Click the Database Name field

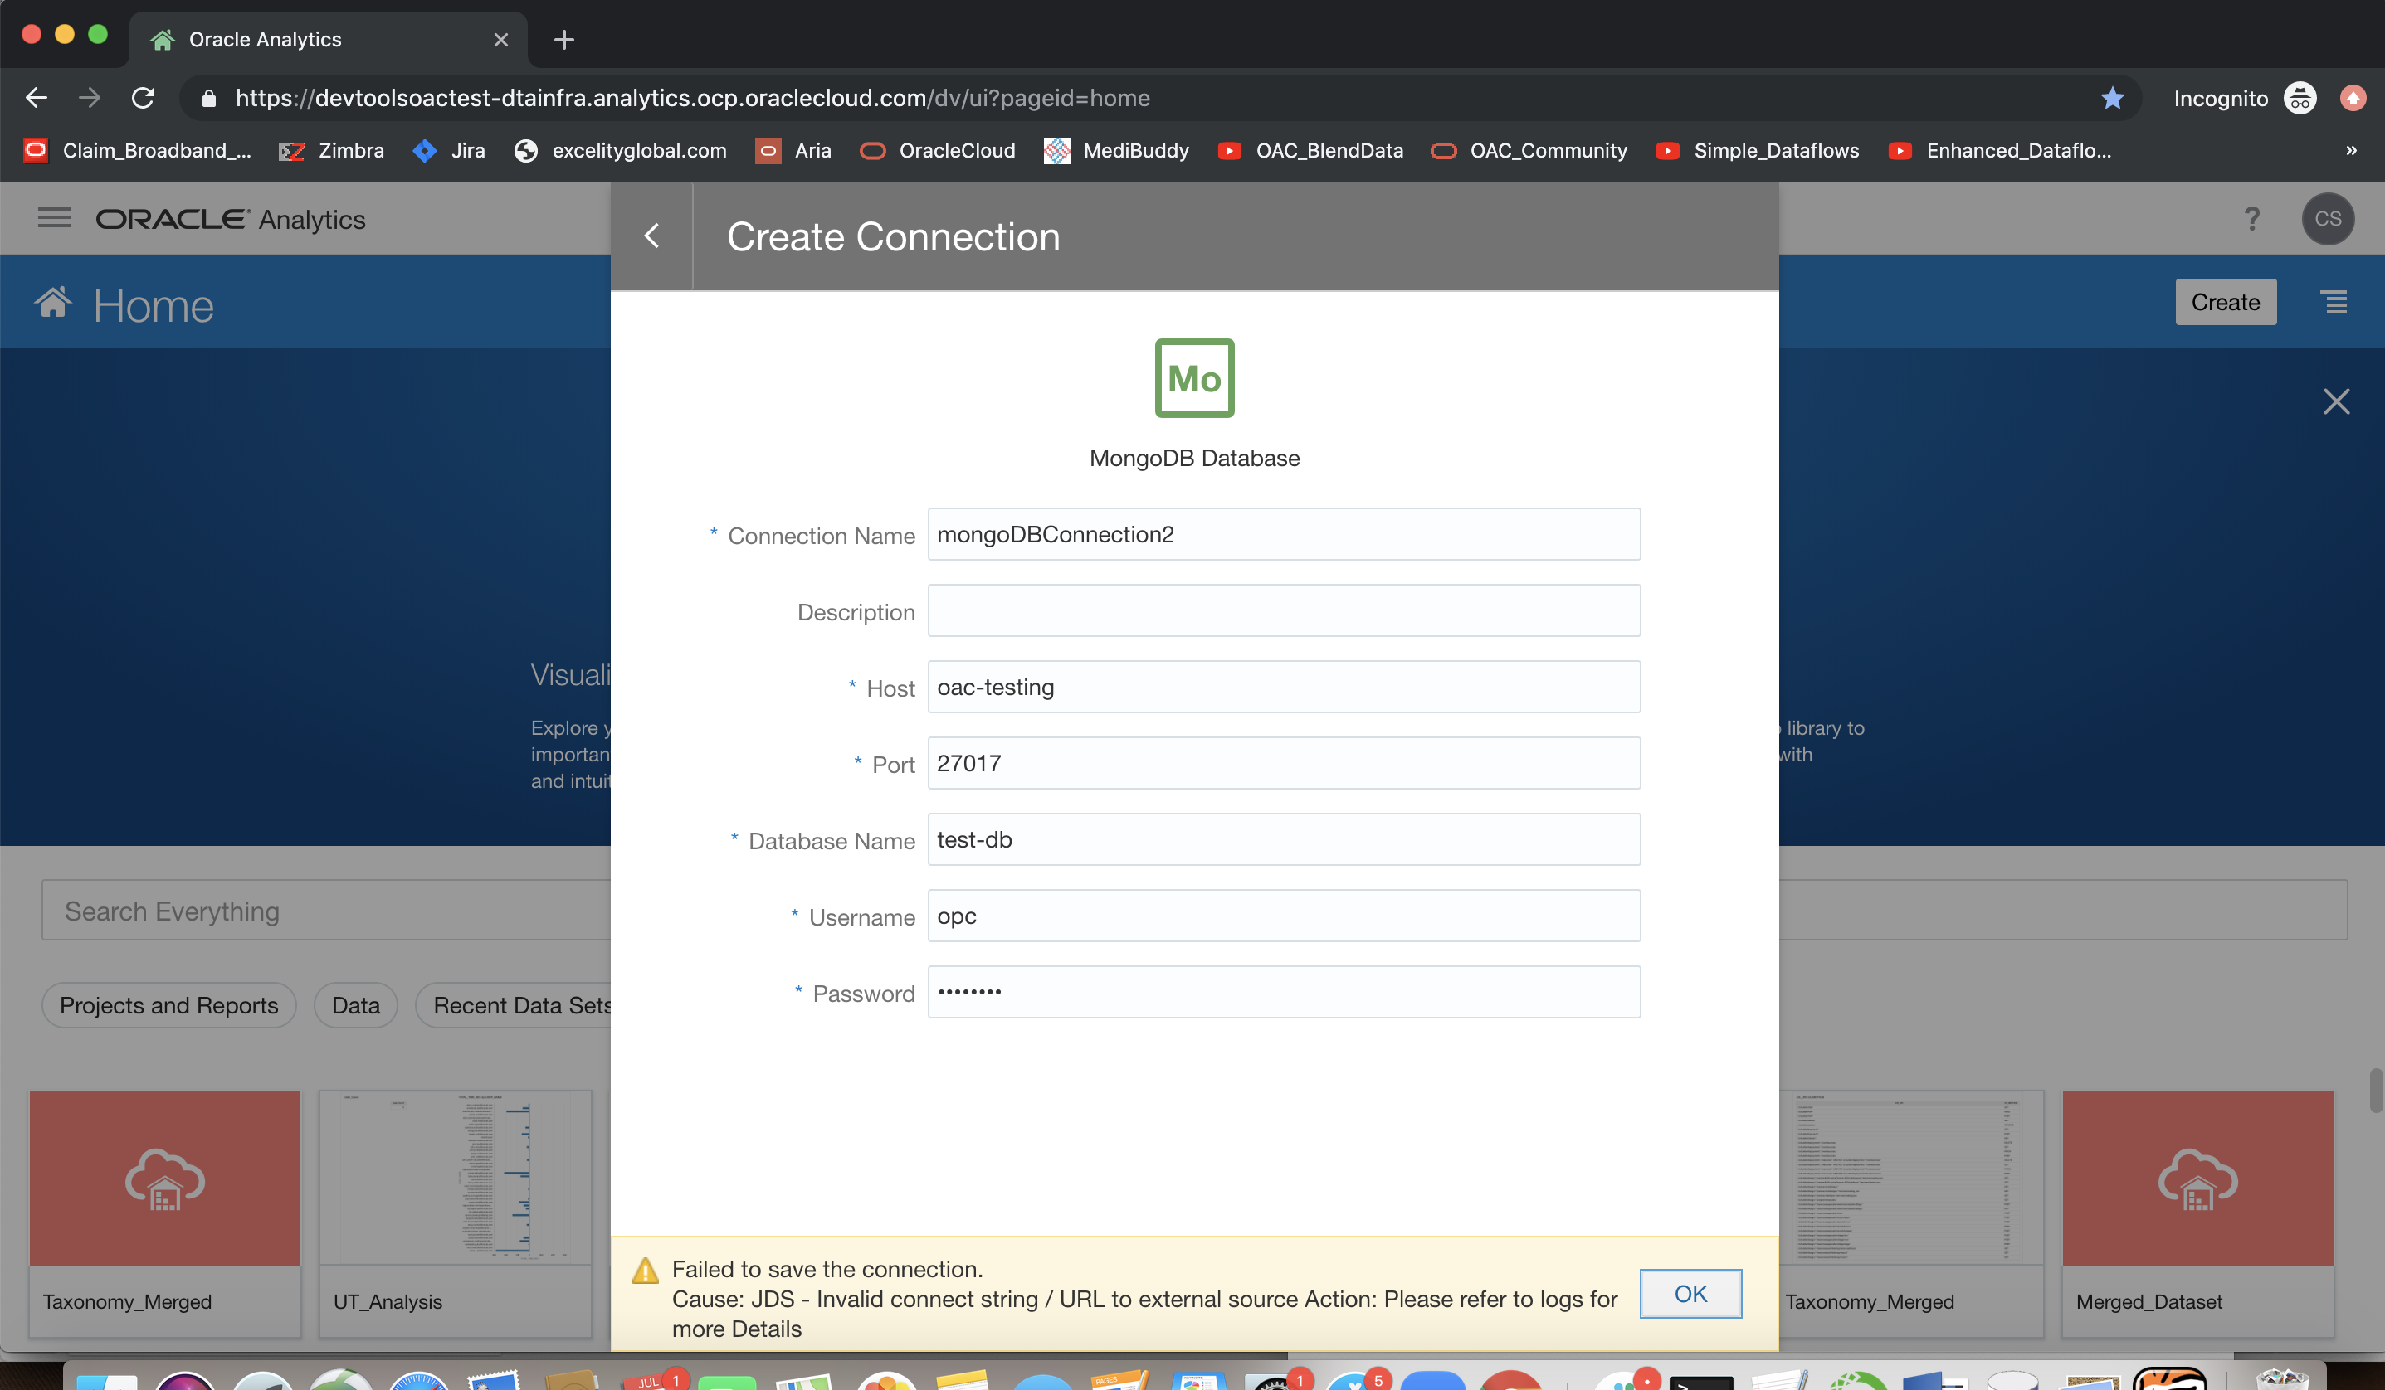pyautogui.click(x=1283, y=839)
